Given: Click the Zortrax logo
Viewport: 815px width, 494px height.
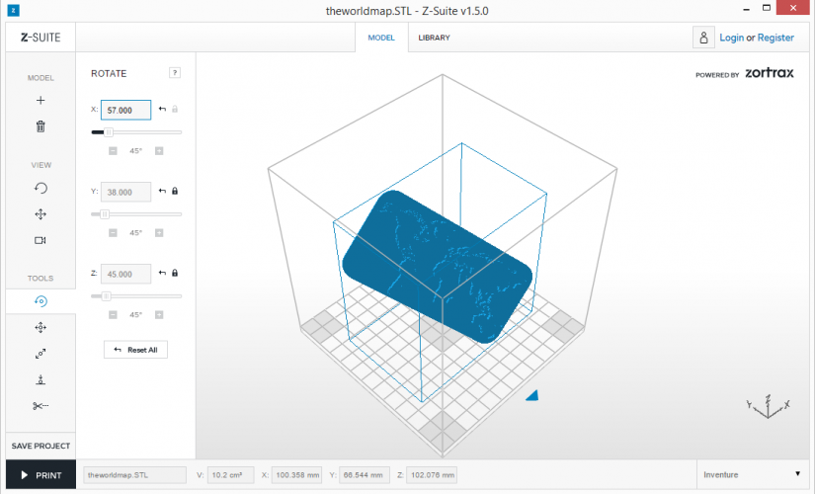Looking at the screenshot, I should [770, 73].
